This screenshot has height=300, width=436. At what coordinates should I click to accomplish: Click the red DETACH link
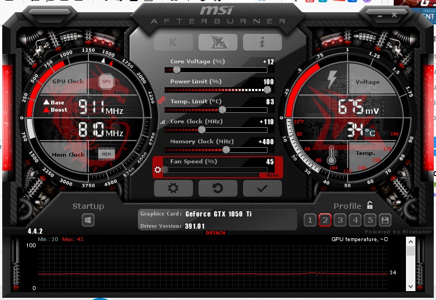(216, 233)
